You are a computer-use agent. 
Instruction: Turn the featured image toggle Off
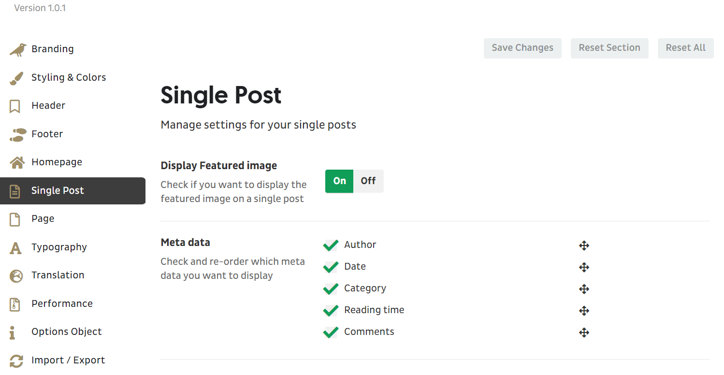tap(368, 181)
